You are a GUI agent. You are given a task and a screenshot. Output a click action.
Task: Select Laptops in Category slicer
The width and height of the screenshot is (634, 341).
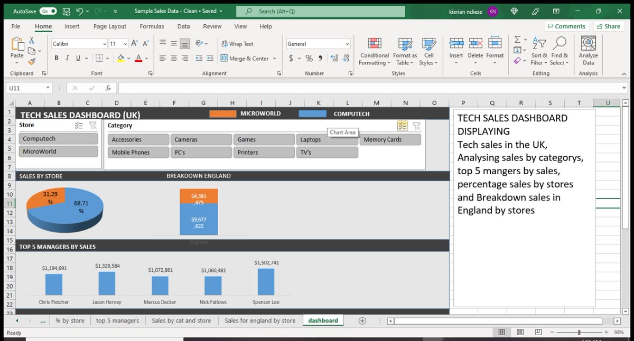pos(327,139)
